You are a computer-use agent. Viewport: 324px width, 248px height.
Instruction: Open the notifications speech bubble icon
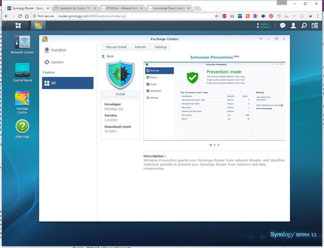(x=283, y=26)
